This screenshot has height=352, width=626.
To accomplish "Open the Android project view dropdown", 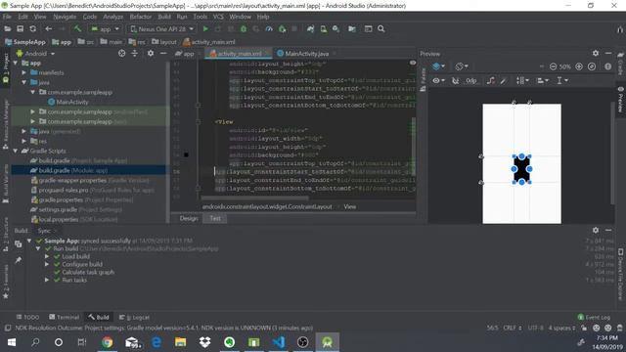I will (35, 53).
